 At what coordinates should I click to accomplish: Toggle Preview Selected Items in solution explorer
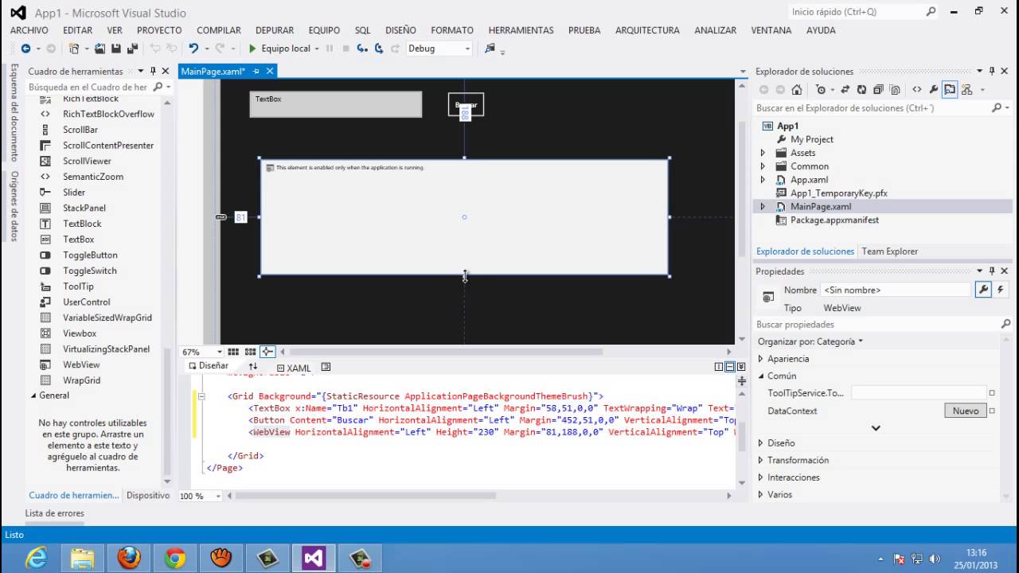tap(950, 90)
